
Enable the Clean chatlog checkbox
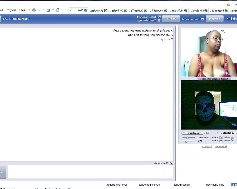pos(159,20)
